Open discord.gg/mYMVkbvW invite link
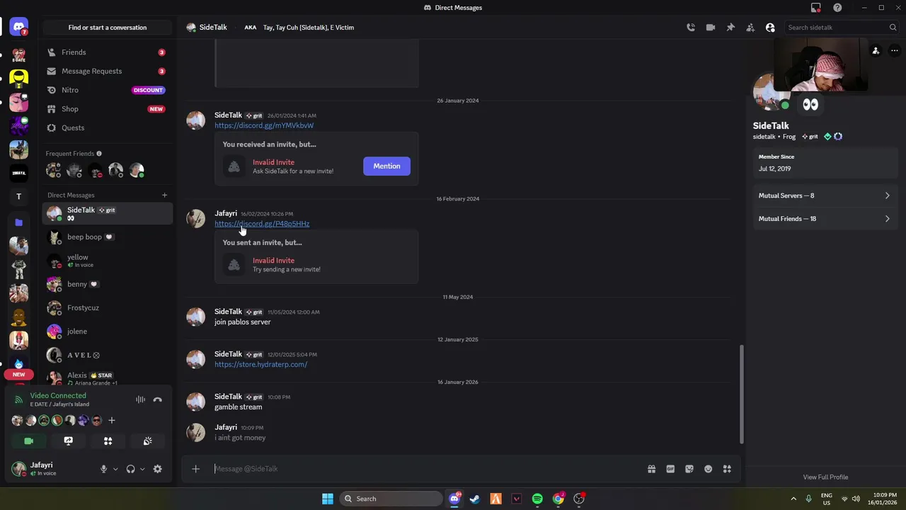This screenshot has width=906, height=510. point(264,125)
